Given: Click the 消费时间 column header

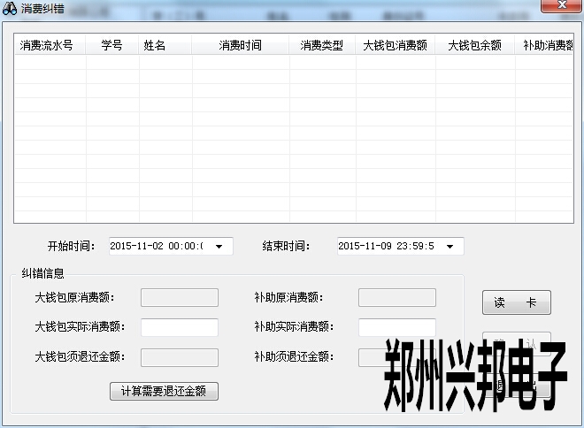Looking at the screenshot, I should [241, 45].
